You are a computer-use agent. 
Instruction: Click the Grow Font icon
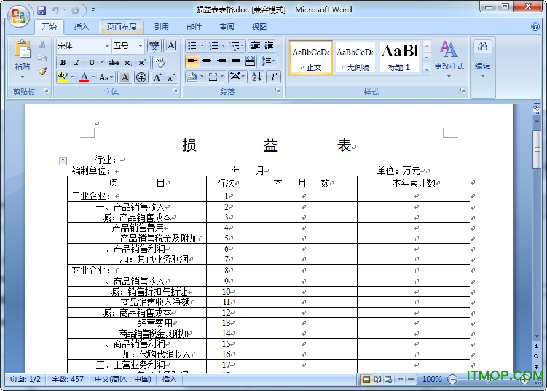pyautogui.click(x=157, y=77)
